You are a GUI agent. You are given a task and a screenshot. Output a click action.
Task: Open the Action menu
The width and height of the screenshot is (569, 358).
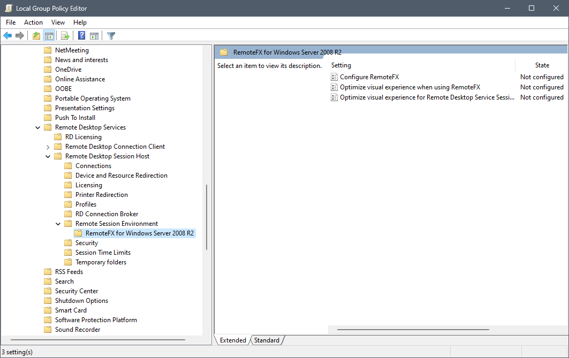pos(33,22)
